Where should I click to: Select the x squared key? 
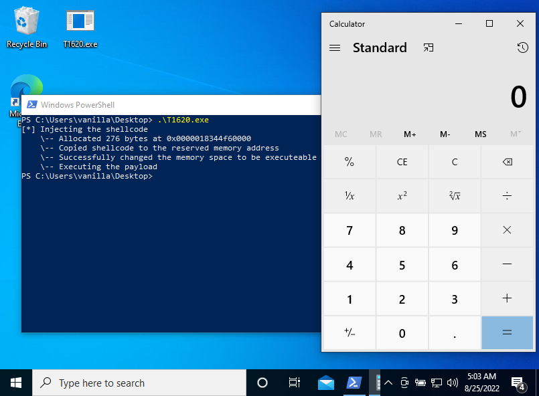click(x=402, y=195)
